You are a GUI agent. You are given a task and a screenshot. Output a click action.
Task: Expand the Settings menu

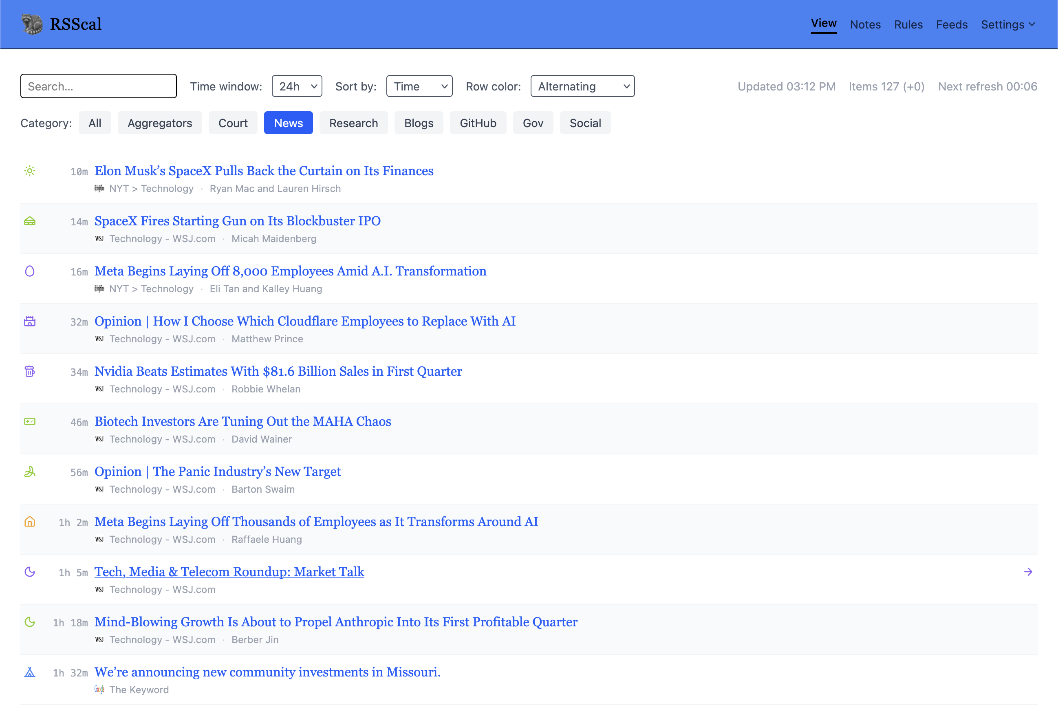[1009, 24]
